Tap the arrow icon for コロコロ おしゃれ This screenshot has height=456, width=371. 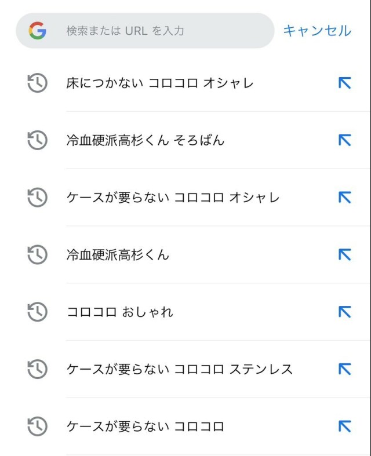click(x=344, y=312)
